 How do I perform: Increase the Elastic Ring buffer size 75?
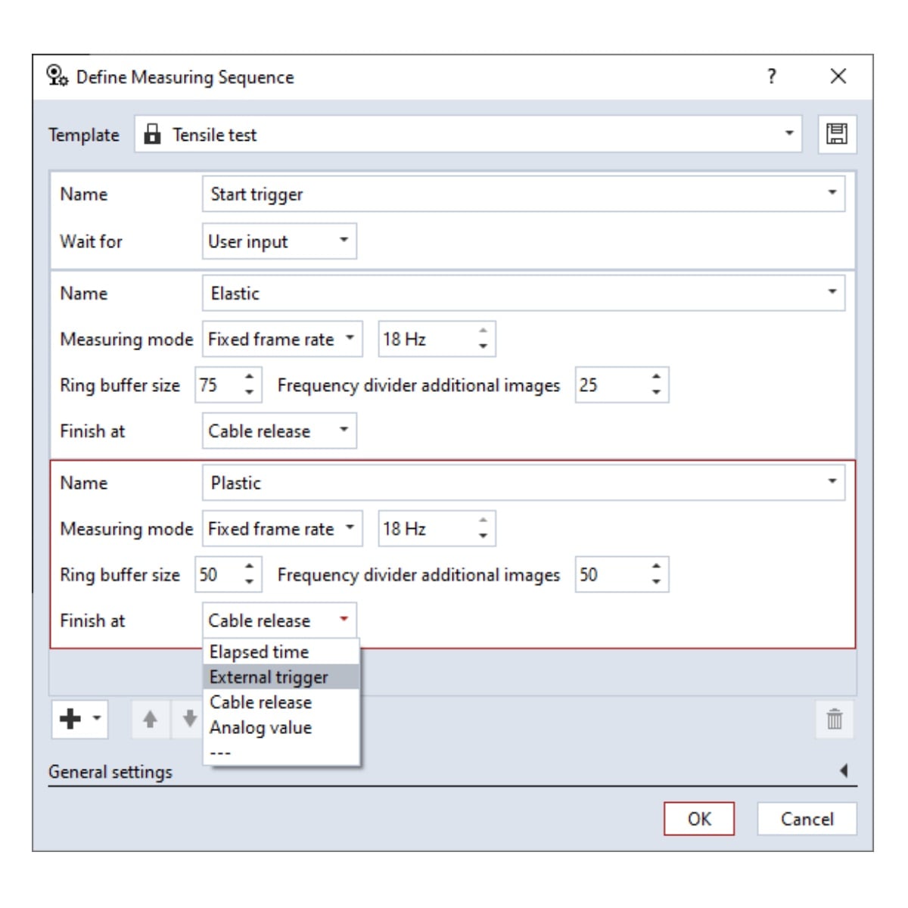point(249,377)
